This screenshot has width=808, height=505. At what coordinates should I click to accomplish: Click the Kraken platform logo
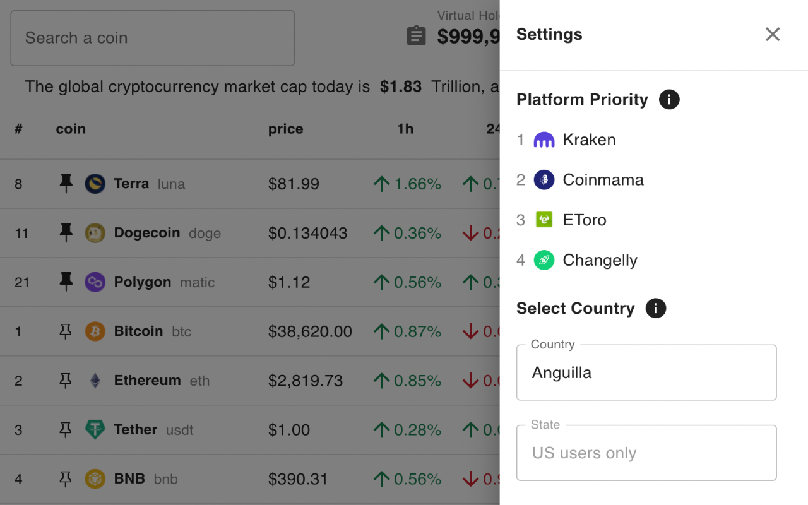[544, 140]
